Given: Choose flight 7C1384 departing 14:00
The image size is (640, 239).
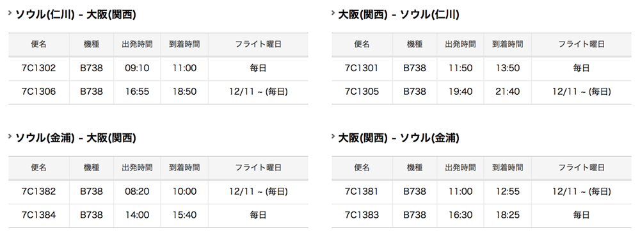Looking at the screenshot, I should click(158, 215).
